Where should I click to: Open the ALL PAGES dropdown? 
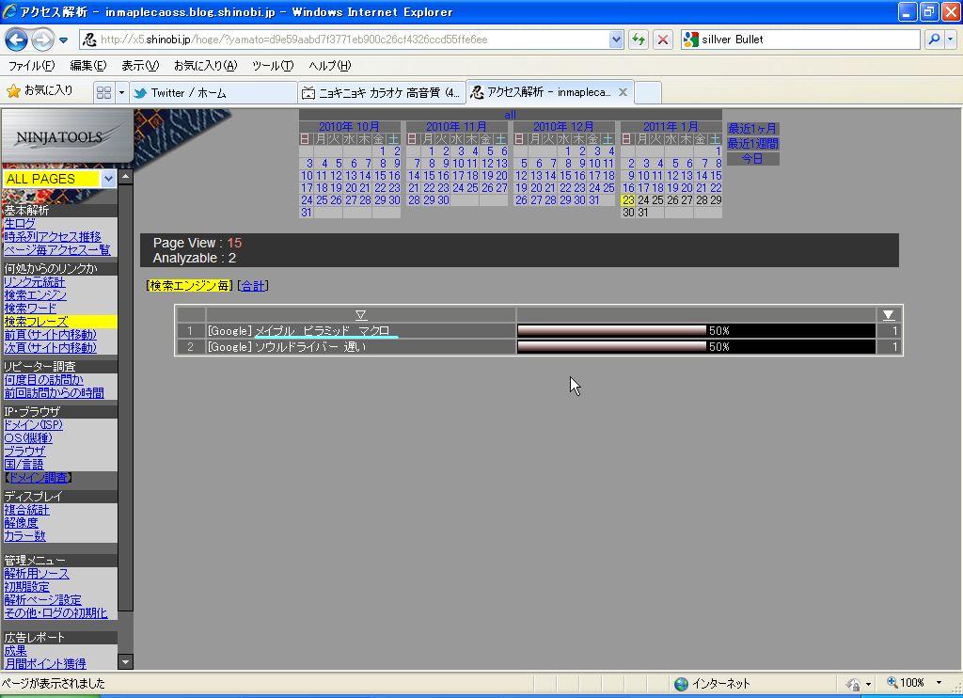coord(59,179)
